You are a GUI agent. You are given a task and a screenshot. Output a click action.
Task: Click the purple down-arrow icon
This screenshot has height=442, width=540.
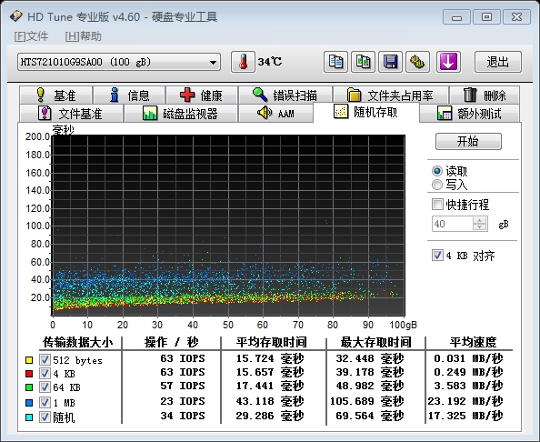click(448, 62)
